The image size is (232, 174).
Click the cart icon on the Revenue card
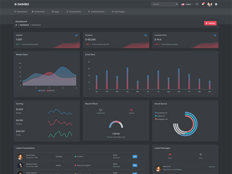(x=146, y=35)
